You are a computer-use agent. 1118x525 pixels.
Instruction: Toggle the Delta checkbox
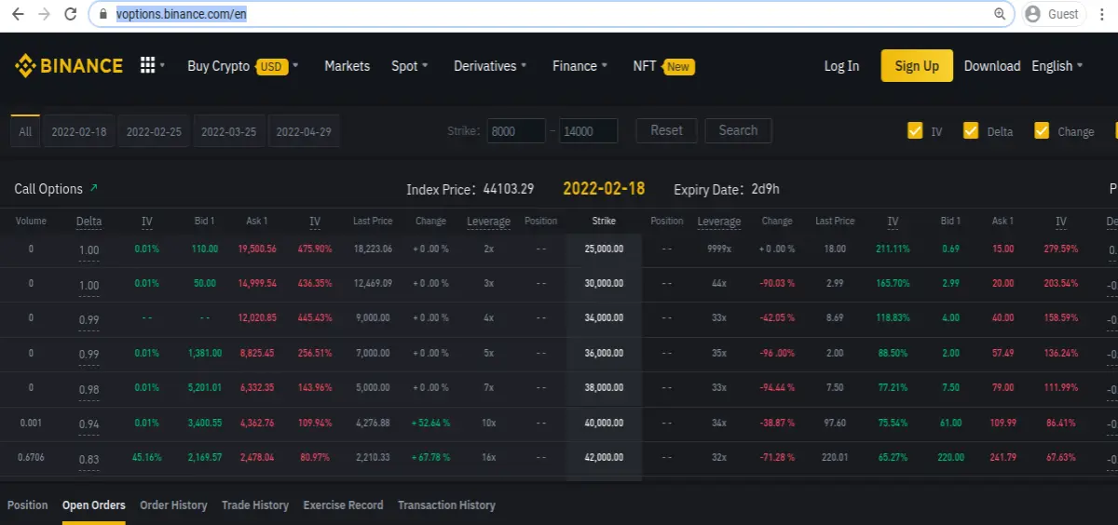tap(971, 130)
